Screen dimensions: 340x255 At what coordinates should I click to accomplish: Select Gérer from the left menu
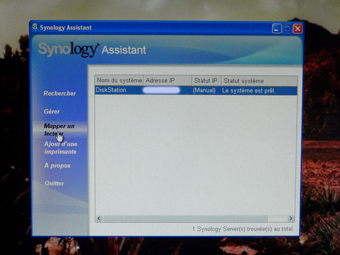[52, 112]
